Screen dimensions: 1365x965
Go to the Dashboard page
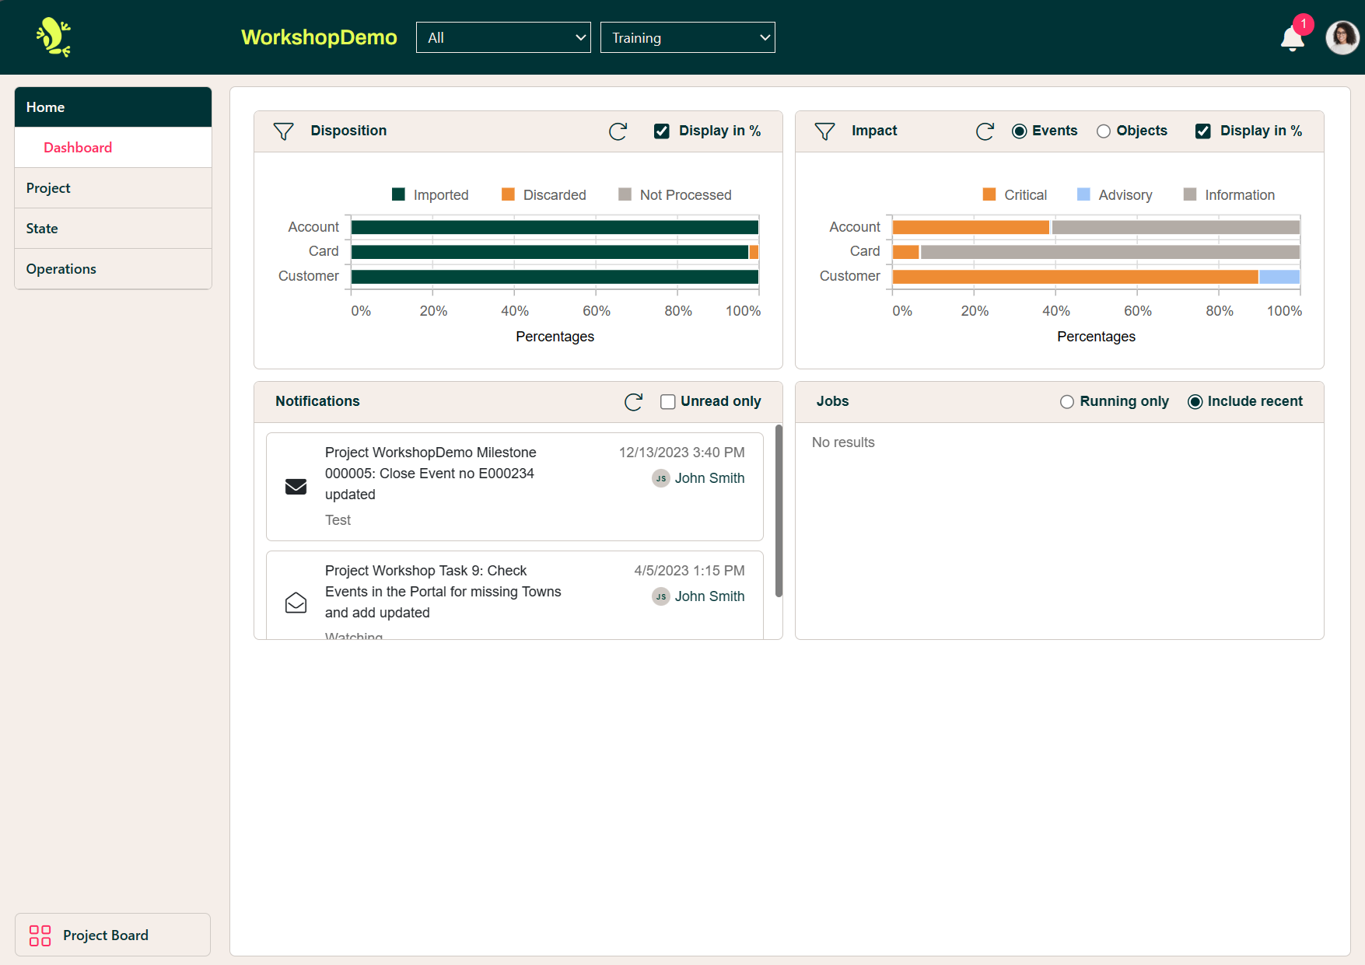78,147
